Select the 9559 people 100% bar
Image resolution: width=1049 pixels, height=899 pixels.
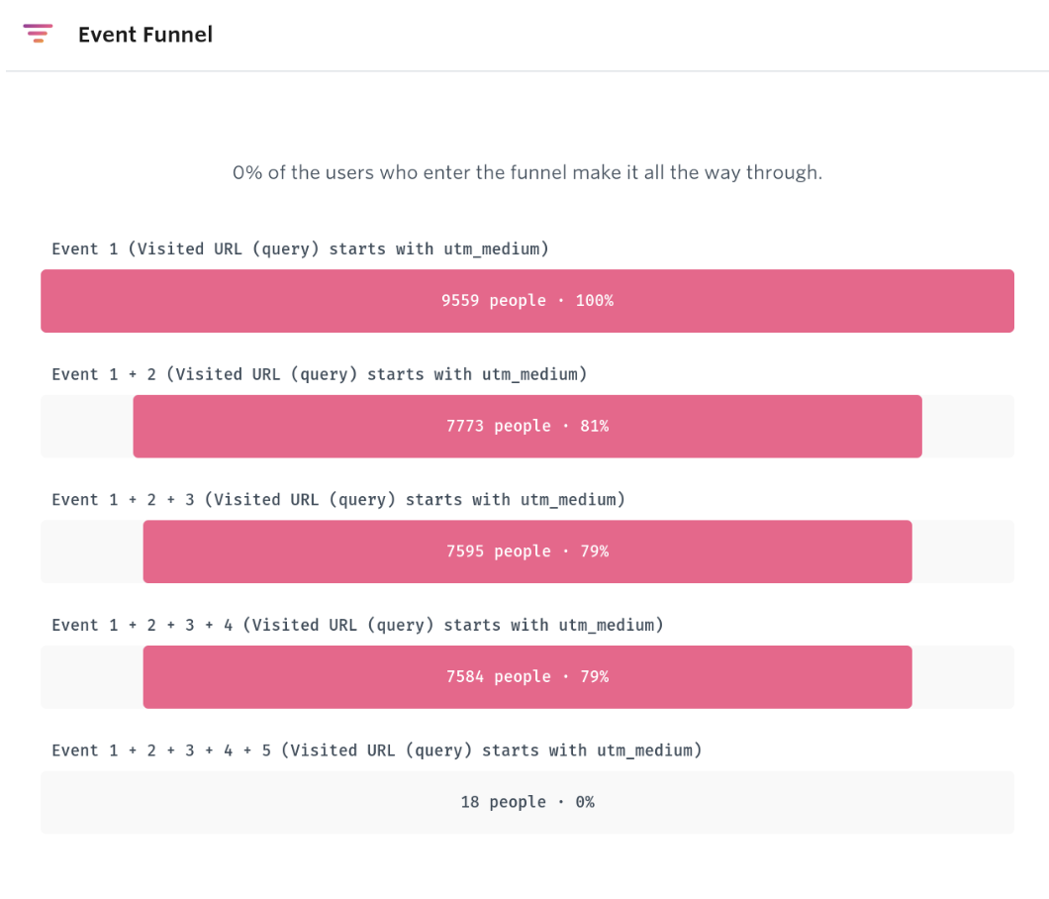(x=527, y=301)
